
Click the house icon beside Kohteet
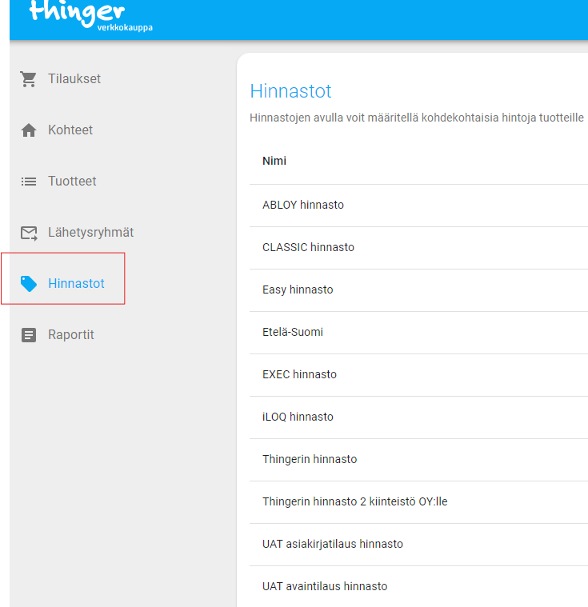pos(29,130)
